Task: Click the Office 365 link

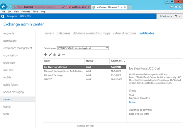Action: (x=25, y=16)
